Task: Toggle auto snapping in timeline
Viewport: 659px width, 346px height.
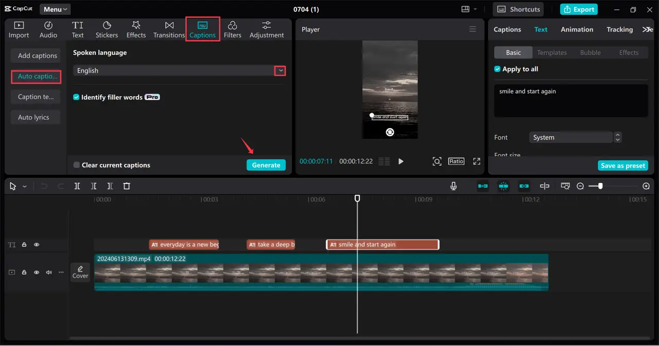Action: (504, 186)
